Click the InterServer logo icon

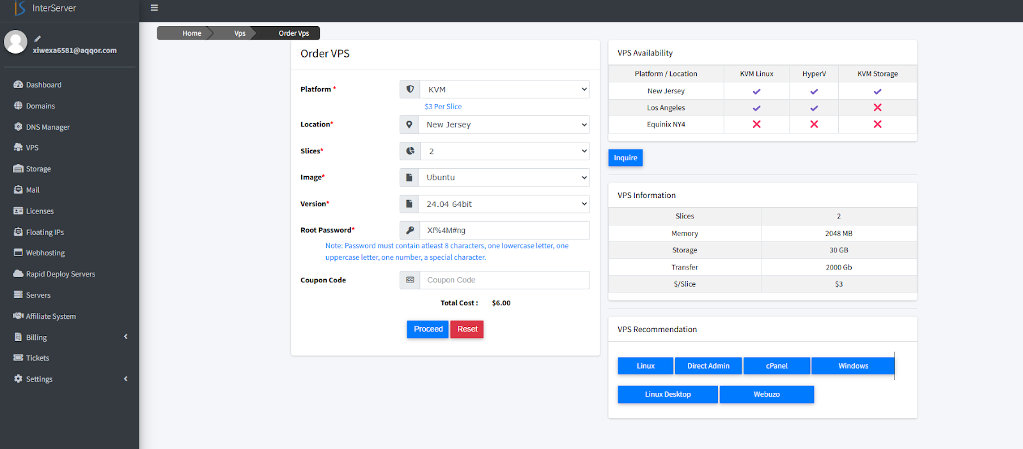20,8
